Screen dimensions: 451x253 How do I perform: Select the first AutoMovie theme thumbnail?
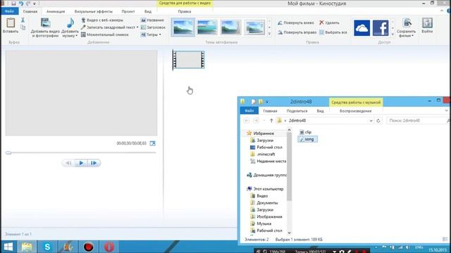183,27
